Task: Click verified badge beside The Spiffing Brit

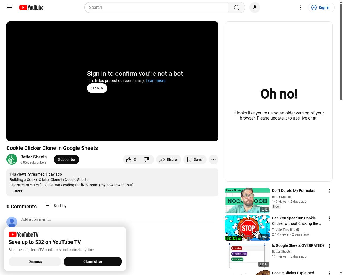Action: click(x=298, y=230)
